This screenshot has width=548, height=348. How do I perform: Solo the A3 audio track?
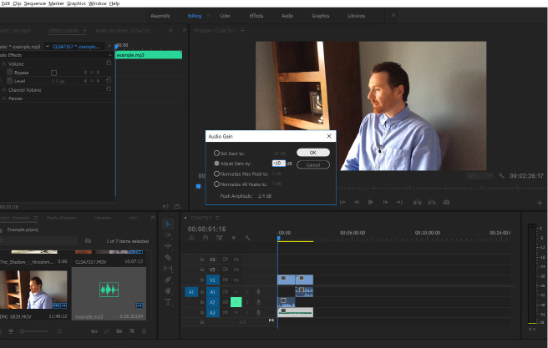(247, 312)
